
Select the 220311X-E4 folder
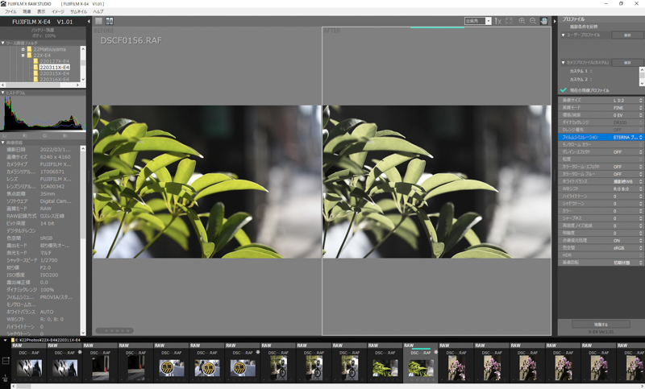(54, 67)
